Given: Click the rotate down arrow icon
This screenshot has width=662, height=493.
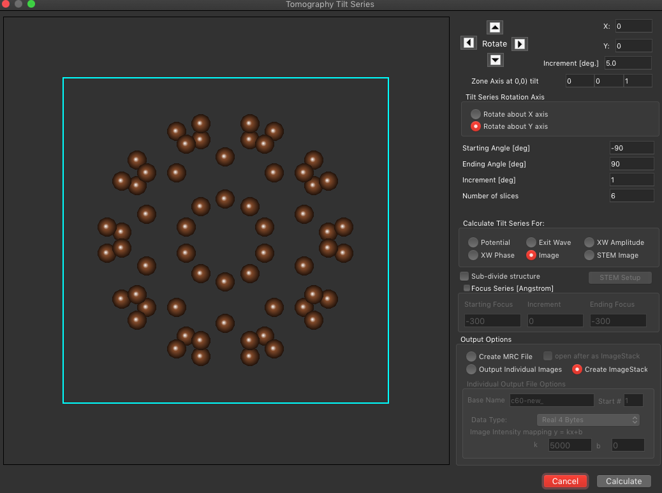Looking at the screenshot, I should tap(496, 60).
